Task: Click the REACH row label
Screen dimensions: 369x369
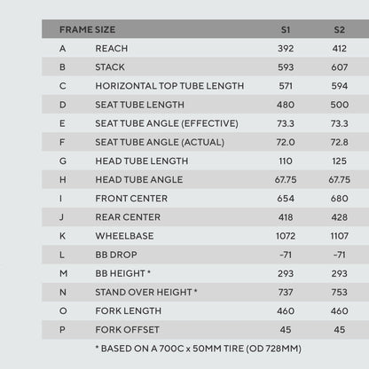Action: click(112, 48)
